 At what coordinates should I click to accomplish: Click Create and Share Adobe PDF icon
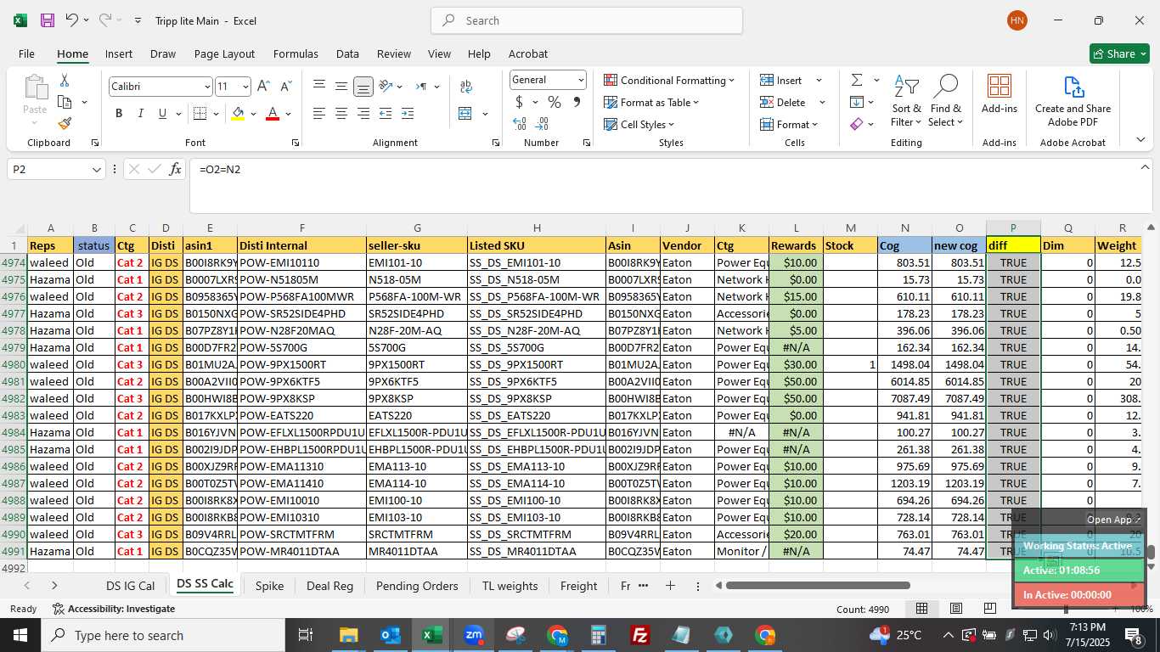tap(1073, 101)
